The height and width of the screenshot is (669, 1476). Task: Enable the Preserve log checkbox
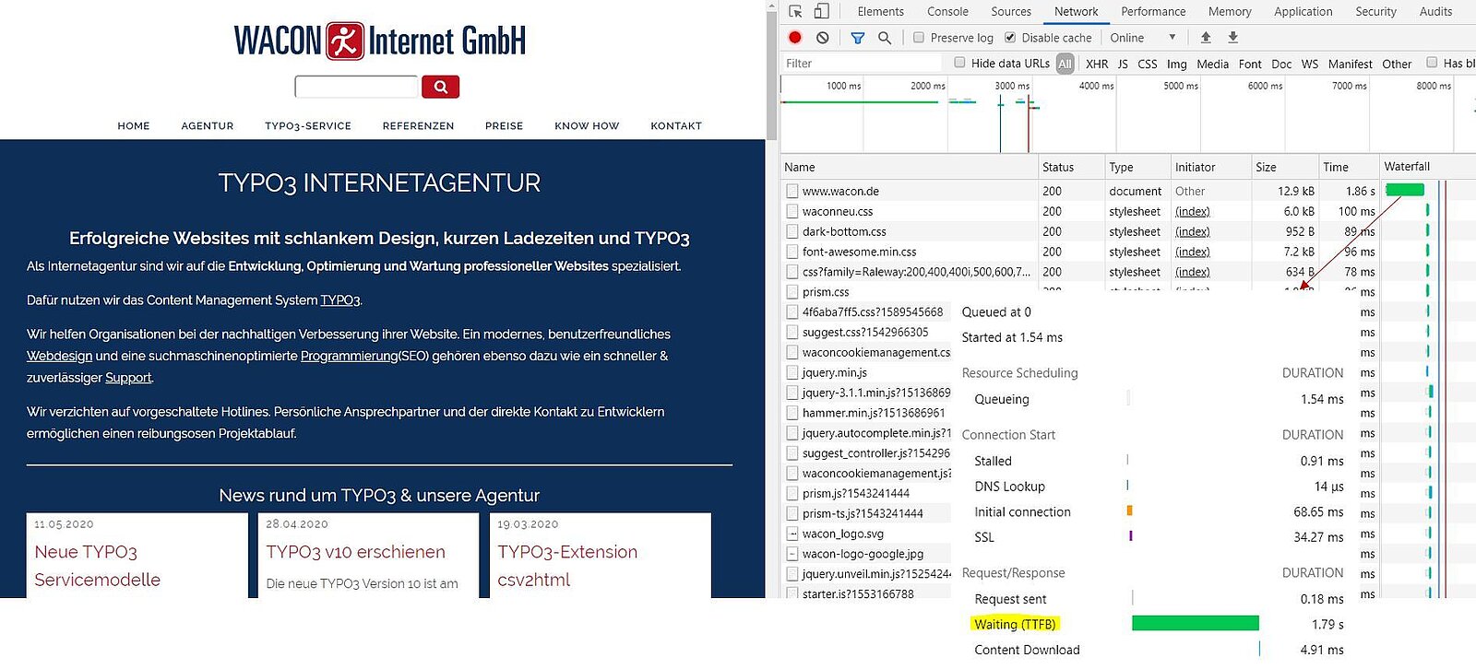point(919,38)
